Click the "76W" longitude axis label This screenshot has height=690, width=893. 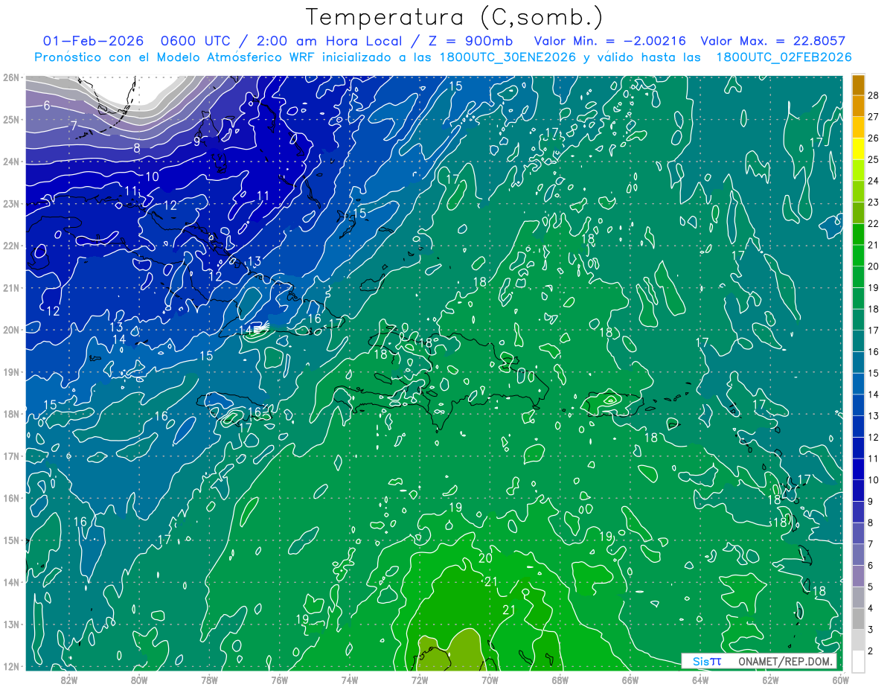279,679
